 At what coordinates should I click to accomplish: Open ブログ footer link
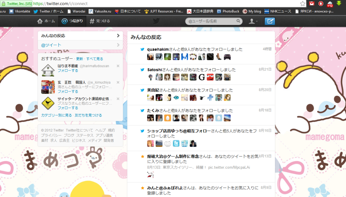(x=69, y=135)
